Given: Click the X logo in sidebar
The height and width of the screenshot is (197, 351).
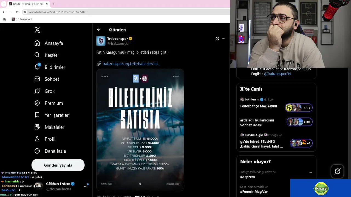Looking at the screenshot, I should [x=37, y=30].
